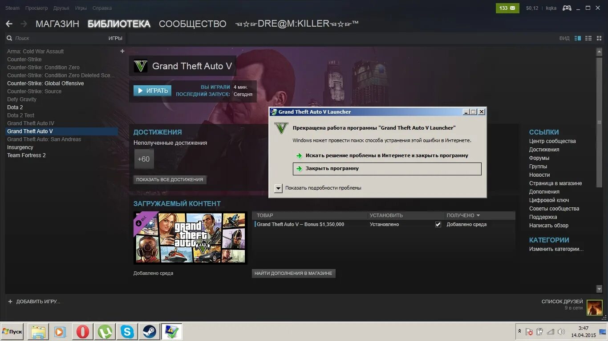Viewport: 608px width, 341px height.
Task: Switch to the МАГАЗИН tab
Action: pos(57,24)
